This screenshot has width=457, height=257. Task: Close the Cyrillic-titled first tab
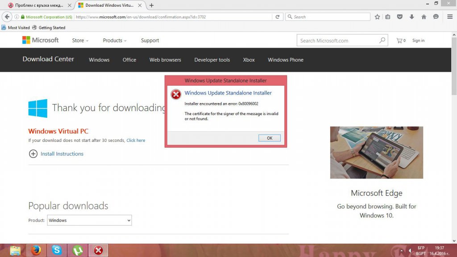pos(69,5)
